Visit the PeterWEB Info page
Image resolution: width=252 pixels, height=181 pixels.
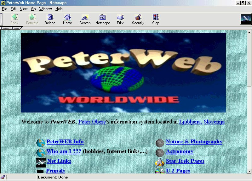(65, 141)
